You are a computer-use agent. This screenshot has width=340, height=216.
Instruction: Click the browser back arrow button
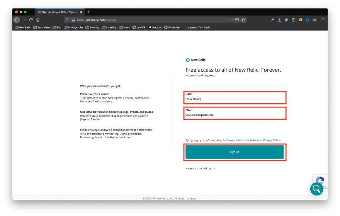coord(17,20)
